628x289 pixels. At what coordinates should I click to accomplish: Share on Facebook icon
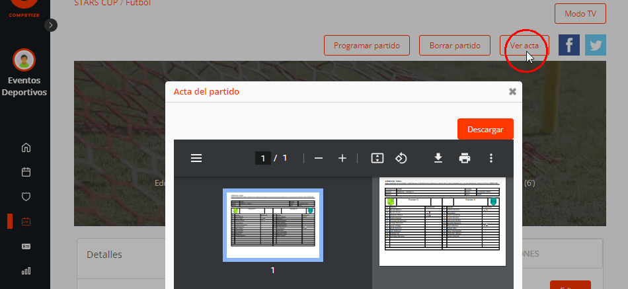click(569, 45)
